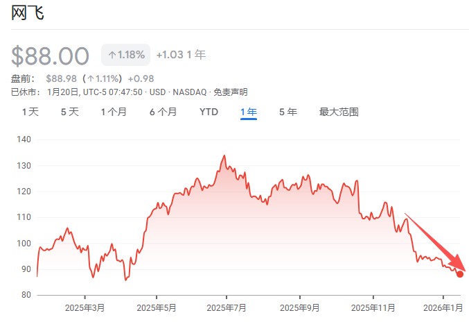The width and height of the screenshot is (469, 322).
Task: Select the 1天 time range tab
Action: [30, 112]
